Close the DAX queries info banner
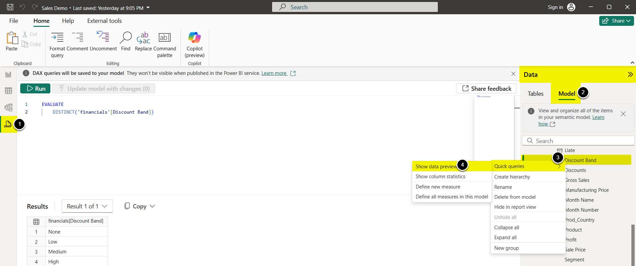Screen dimensions: 636x266 [513, 74]
